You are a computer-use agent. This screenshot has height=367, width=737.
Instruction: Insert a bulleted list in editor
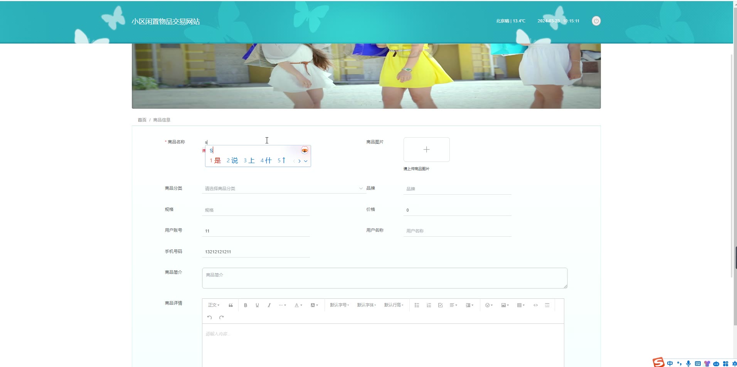pyautogui.click(x=417, y=305)
